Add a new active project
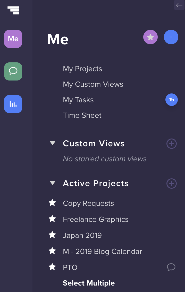This screenshot has height=292, width=185. click(172, 184)
